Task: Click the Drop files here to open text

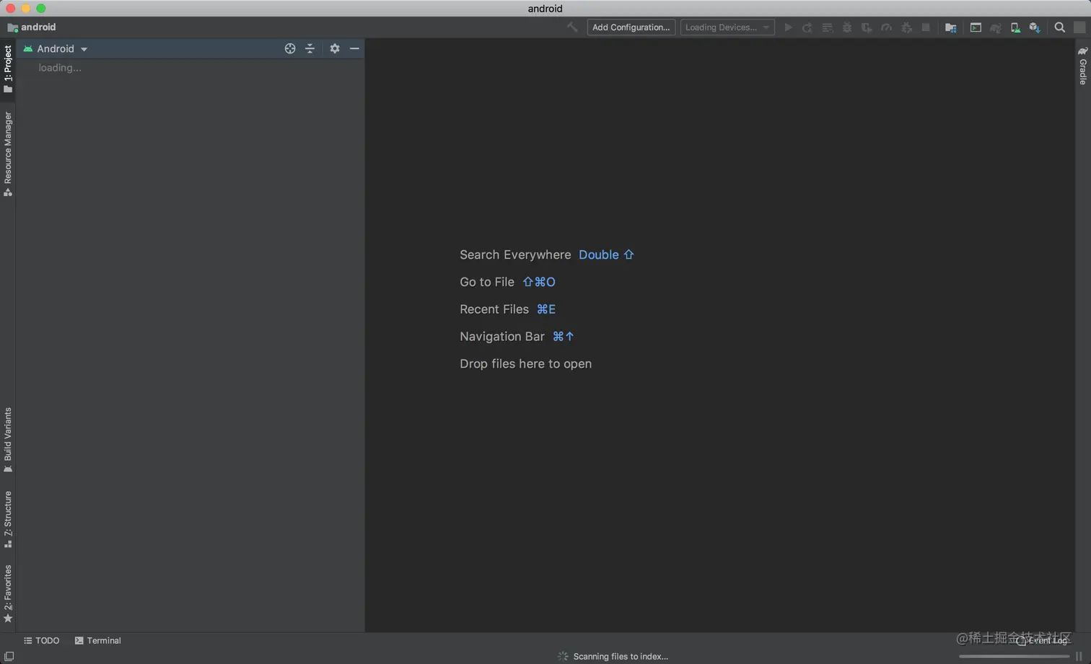Action: [526, 364]
